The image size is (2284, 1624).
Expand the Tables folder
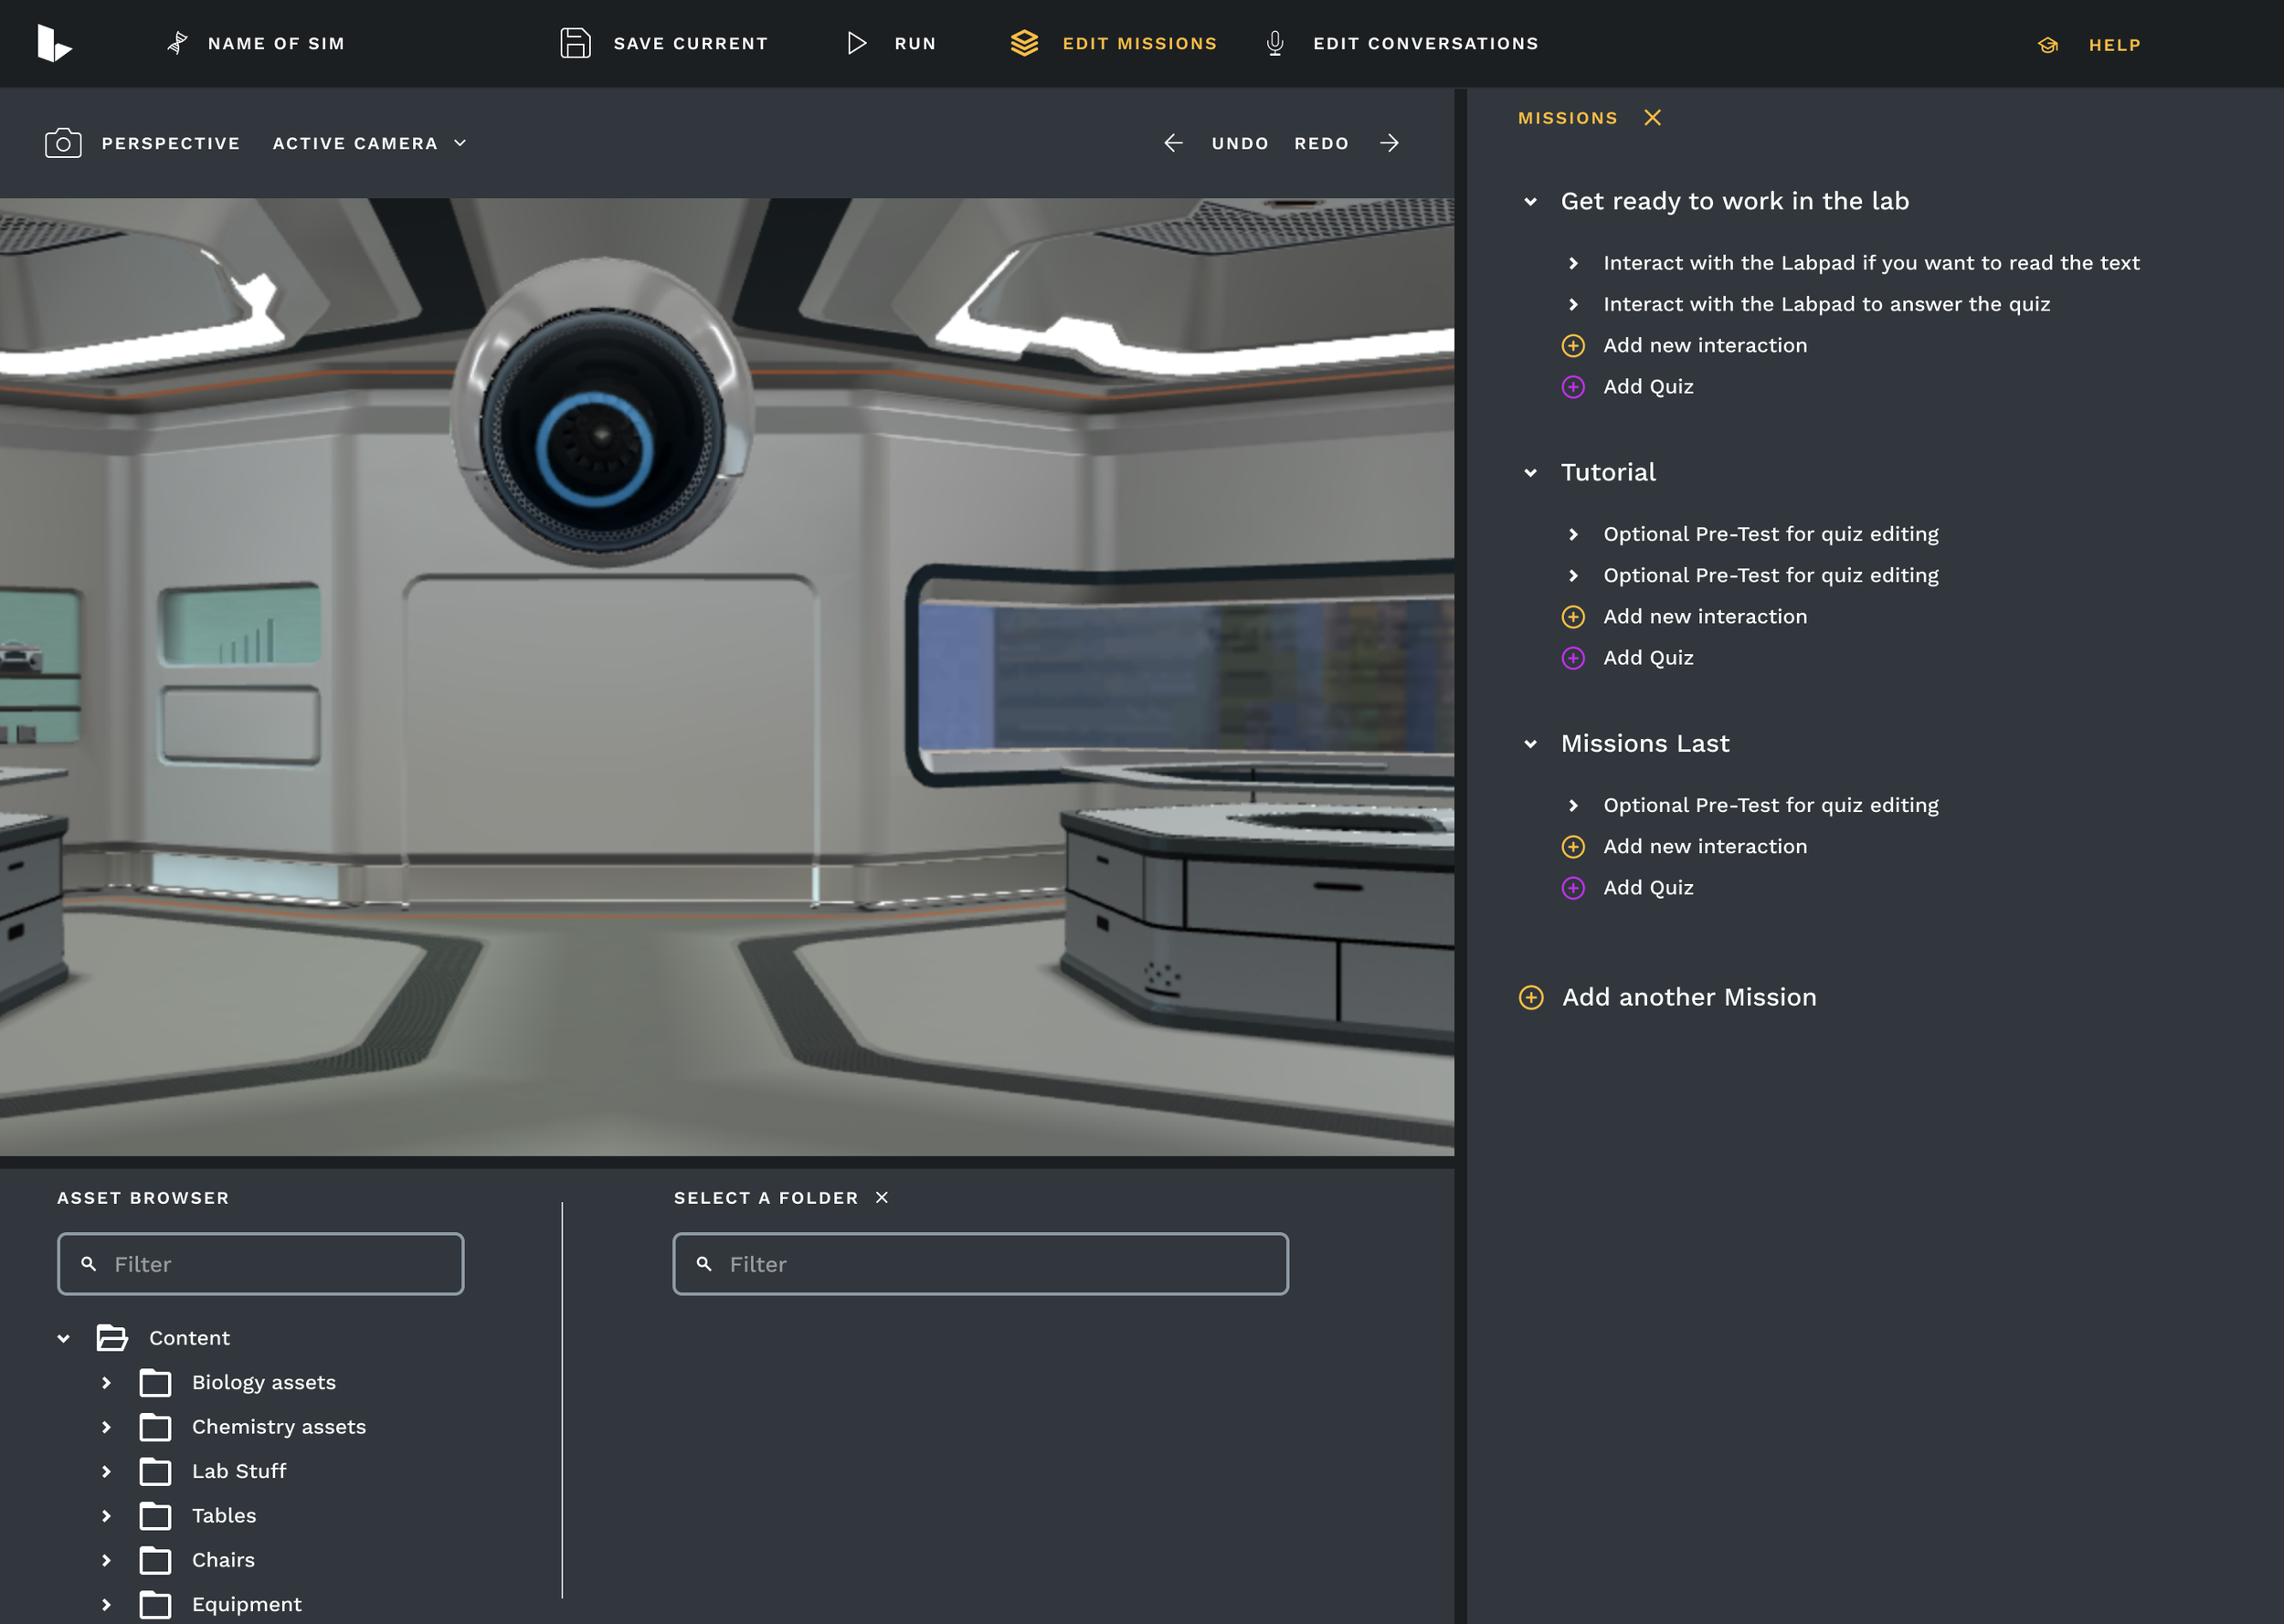[x=106, y=1516]
